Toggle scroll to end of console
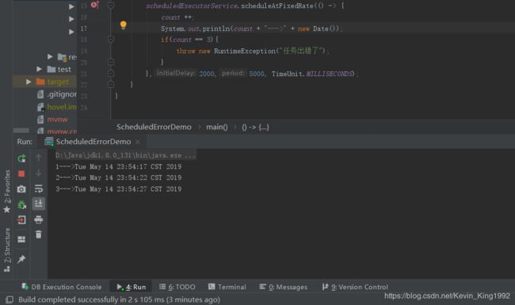 (39, 204)
